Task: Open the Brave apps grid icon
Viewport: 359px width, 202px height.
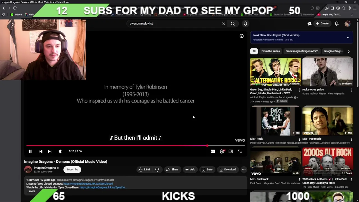Action: pyautogui.click(x=3, y=15)
